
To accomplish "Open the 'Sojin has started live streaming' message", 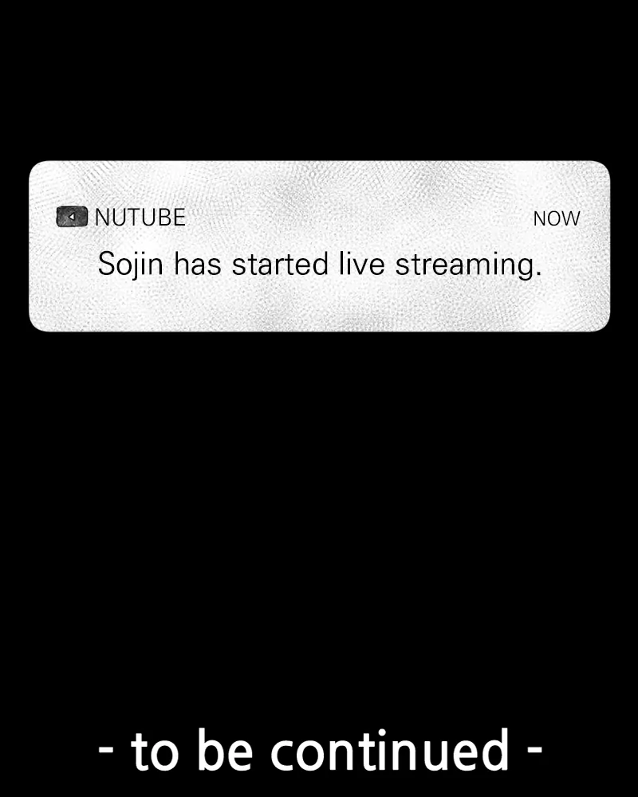I will [320, 265].
